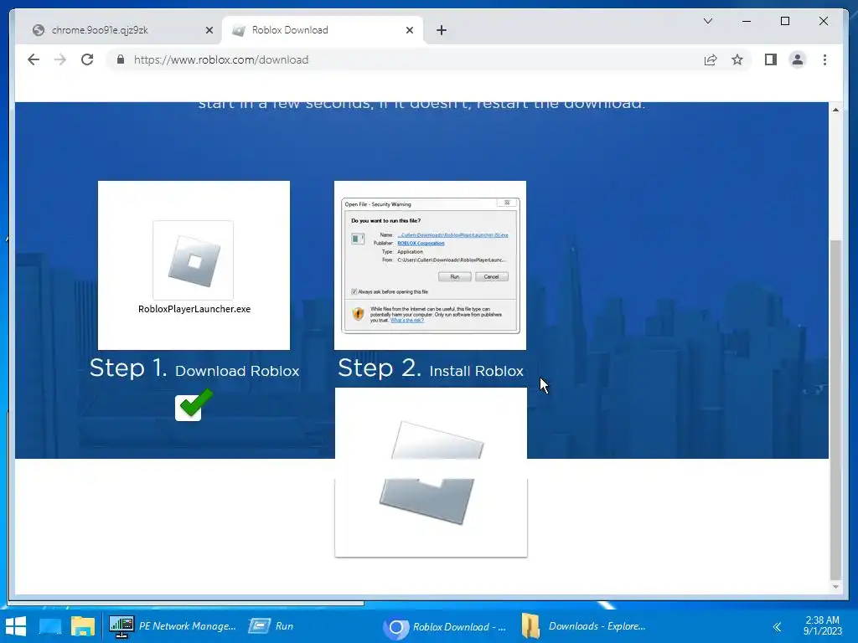This screenshot has width=858, height=643.
Task: Open the Chrome profile avatar menu
Action: pyautogui.click(x=798, y=59)
